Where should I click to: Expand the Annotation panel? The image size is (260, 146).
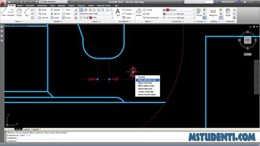[x=125, y=21]
